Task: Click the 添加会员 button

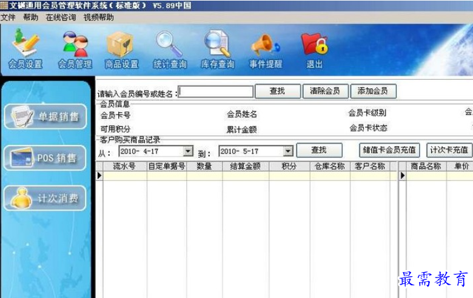Action: click(373, 91)
